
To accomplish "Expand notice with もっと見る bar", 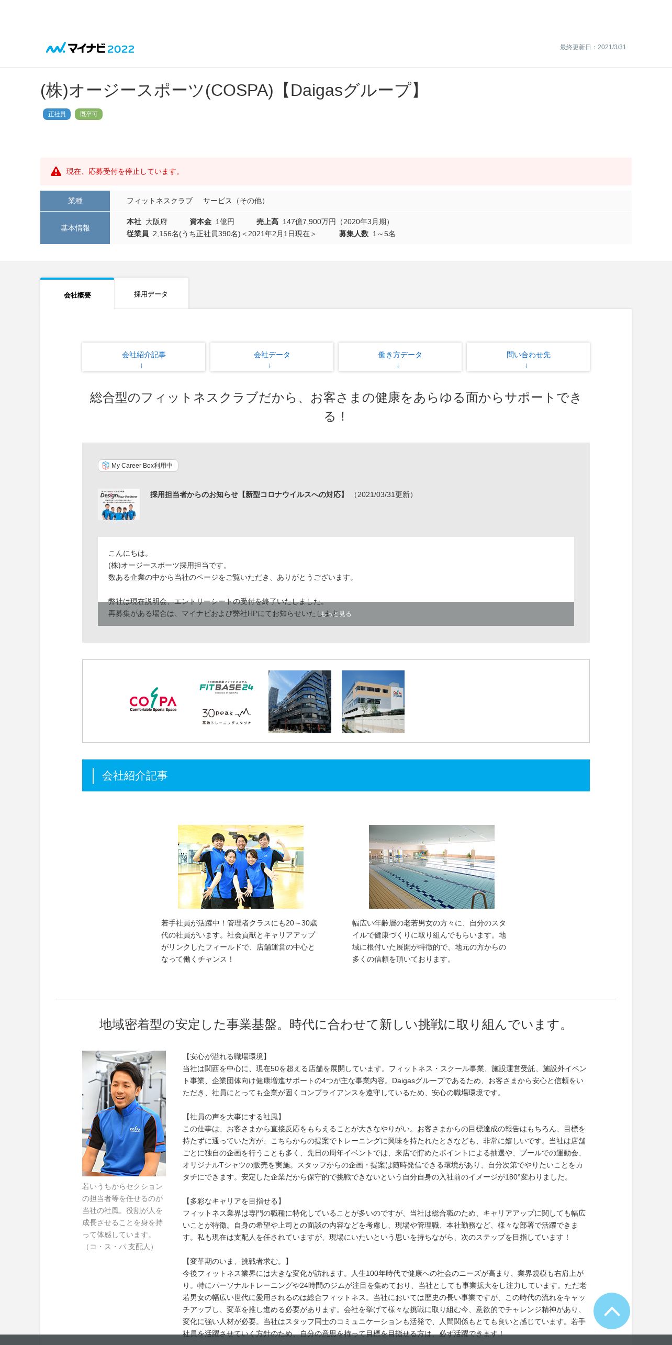I will click(336, 614).
